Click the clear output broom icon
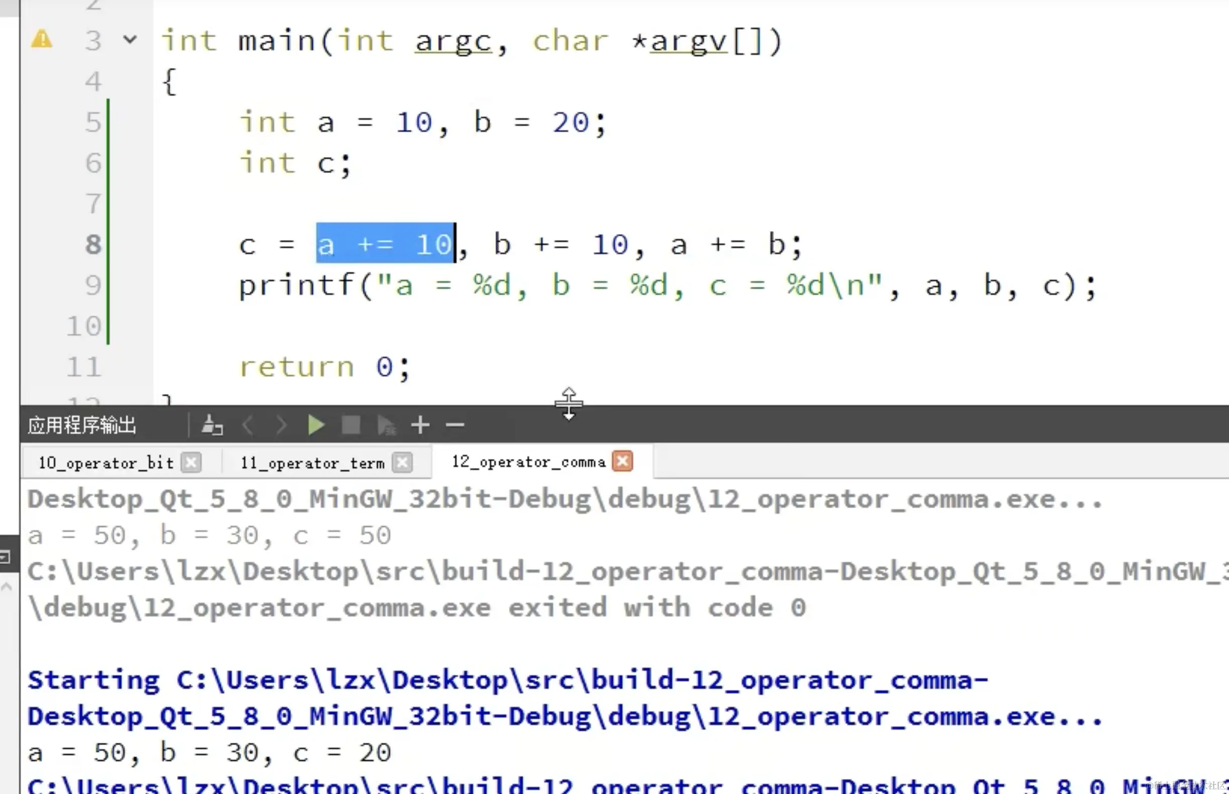Screen dimensions: 1229x794 pos(211,426)
